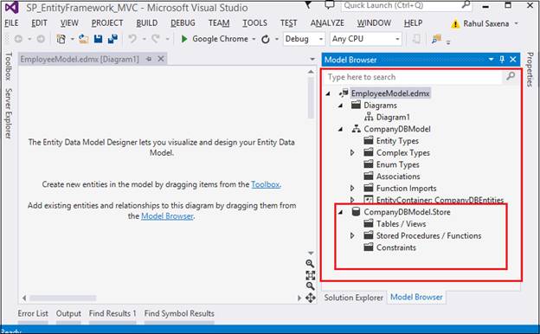Click the Open File toolbar icon
Viewport: 540px width, 334px height.
pos(83,39)
